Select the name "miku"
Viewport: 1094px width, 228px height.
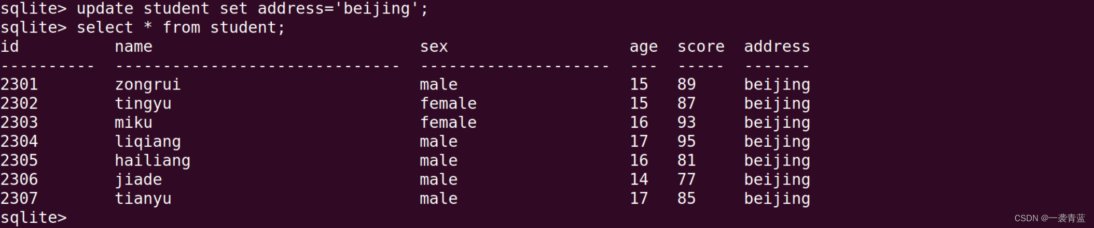(133, 123)
